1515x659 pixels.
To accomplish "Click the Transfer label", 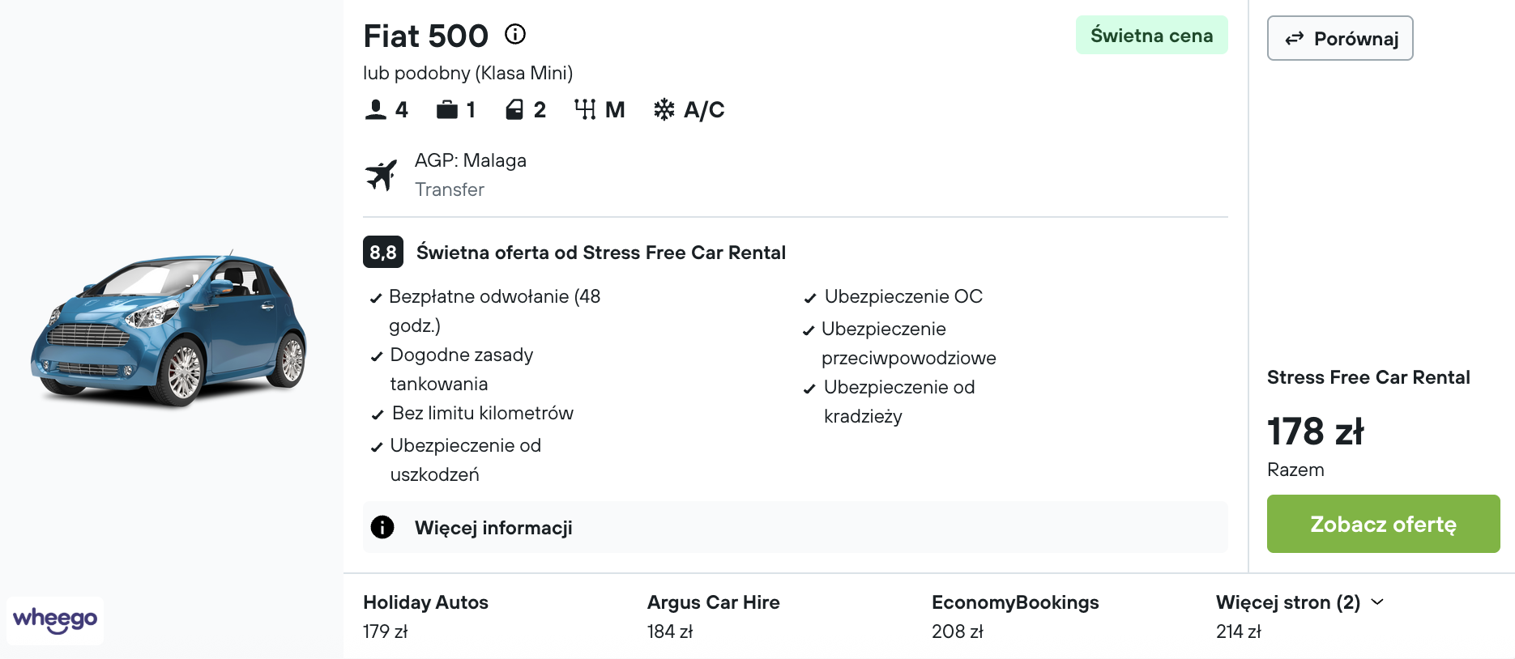I will pyautogui.click(x=450, y=189).
